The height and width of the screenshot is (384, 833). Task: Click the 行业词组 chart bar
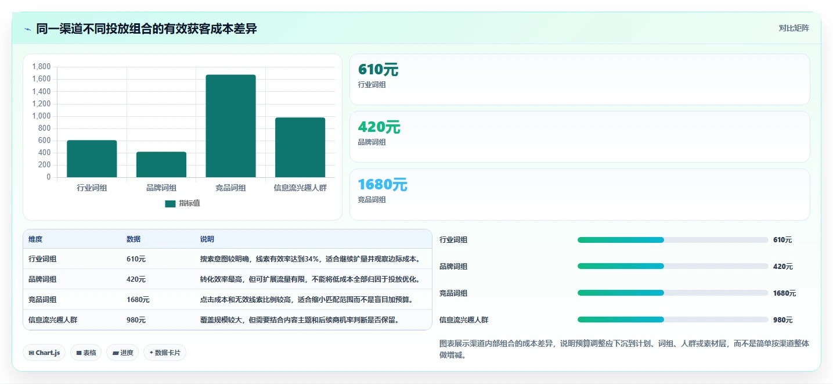tap(92, 159)
